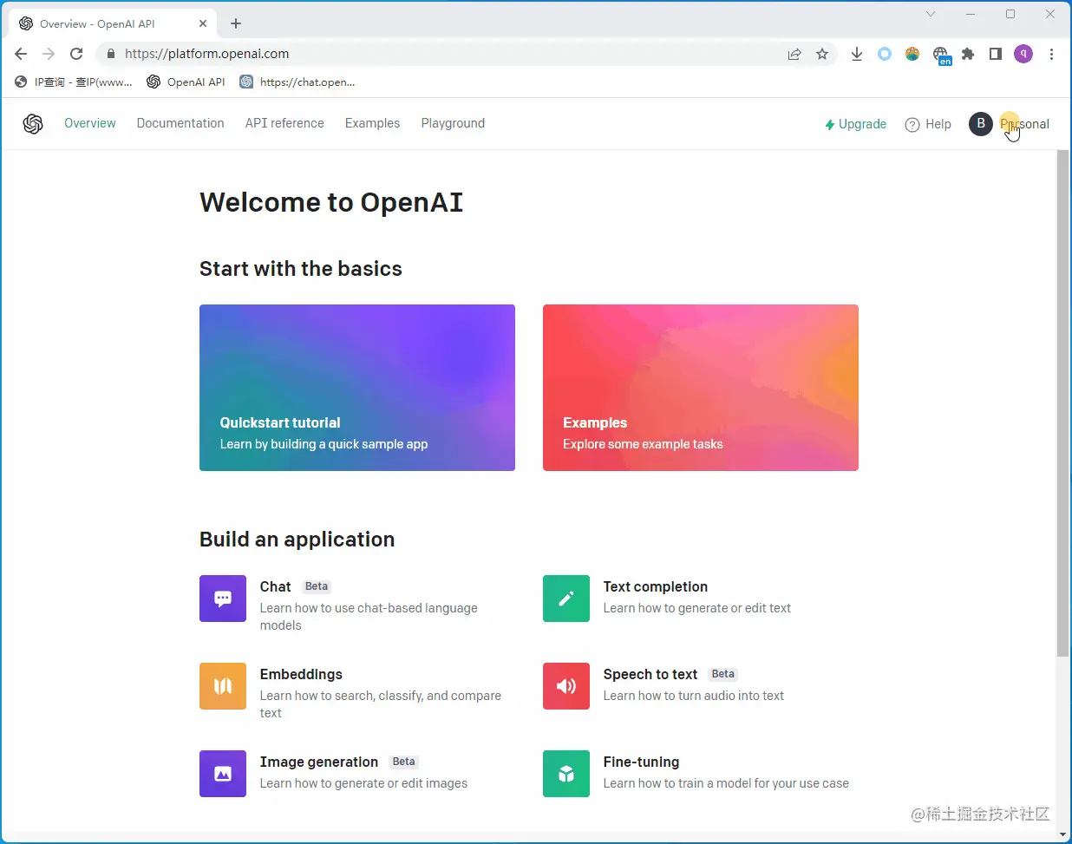Open the Documentation nav item
This screenshot has width=1072, height=844.
pyautogui.click(x=180, y=123)
